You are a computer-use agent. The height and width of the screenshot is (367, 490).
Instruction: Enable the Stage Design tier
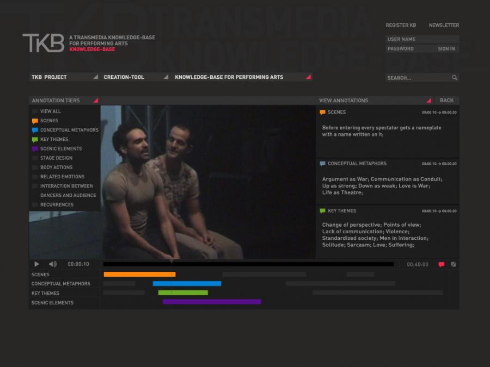[35, 158]
